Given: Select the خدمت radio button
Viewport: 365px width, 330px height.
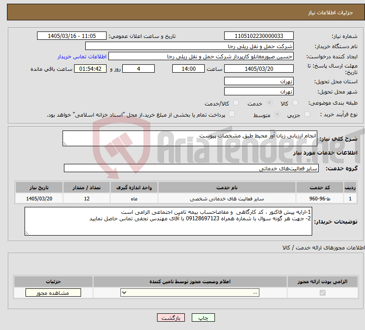Looking at the screenshot, I should [x=269, y=103].
